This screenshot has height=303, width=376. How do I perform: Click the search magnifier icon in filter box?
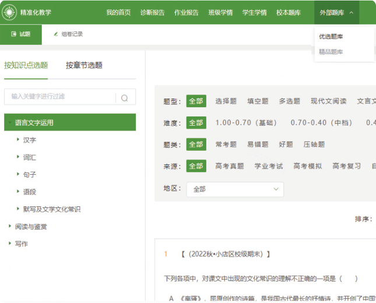[x=124, y=97]
